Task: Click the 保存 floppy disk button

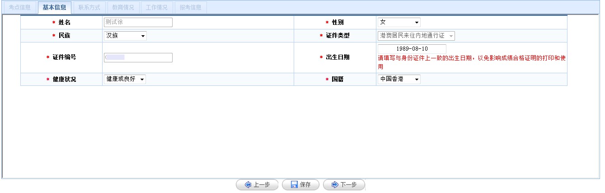Action: [300, 185]
